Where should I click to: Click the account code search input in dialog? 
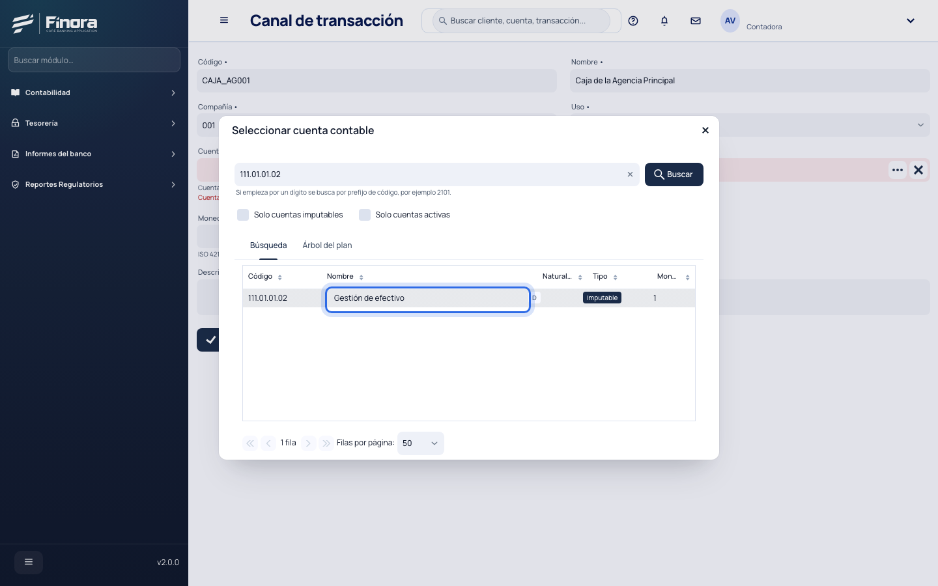click(436, 174)
